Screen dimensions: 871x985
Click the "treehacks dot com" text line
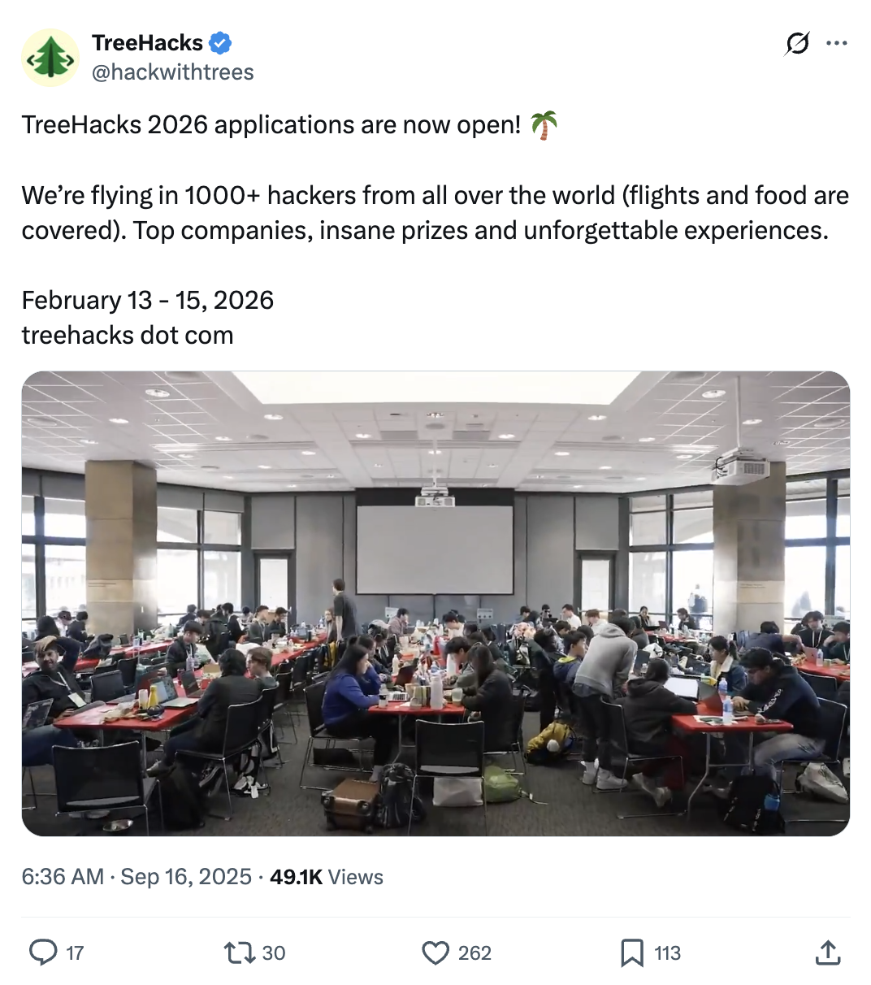tap(128, 335)
